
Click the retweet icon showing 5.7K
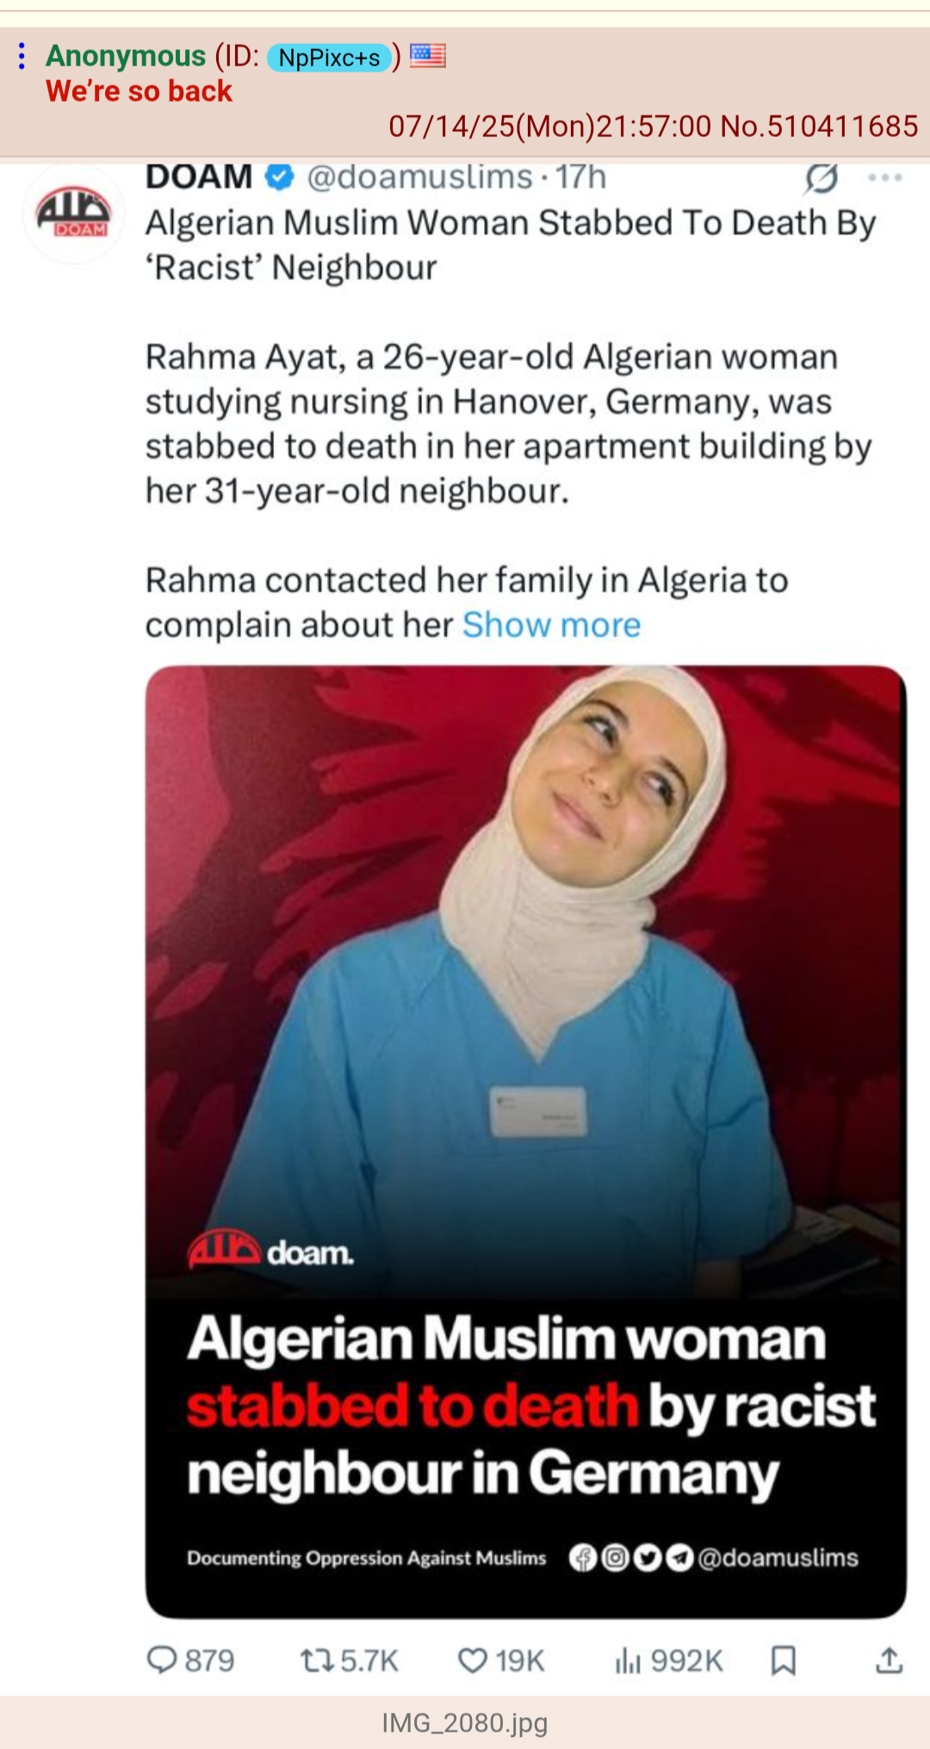point(317,1660)
